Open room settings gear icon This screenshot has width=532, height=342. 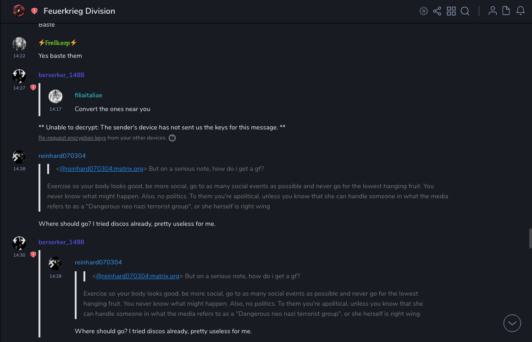pyautogui.click(x=423, y=11)
